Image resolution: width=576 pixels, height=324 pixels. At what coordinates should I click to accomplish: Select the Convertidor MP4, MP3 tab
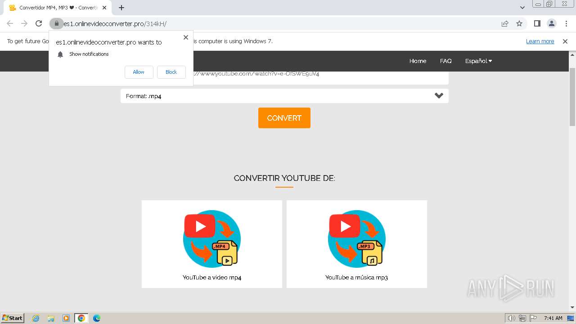point(58,8)
